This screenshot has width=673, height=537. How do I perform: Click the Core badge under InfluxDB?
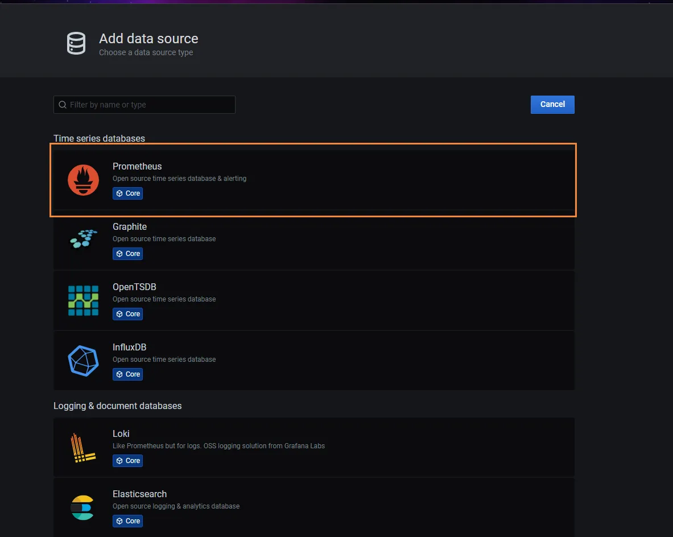click(x=127, y=374)
